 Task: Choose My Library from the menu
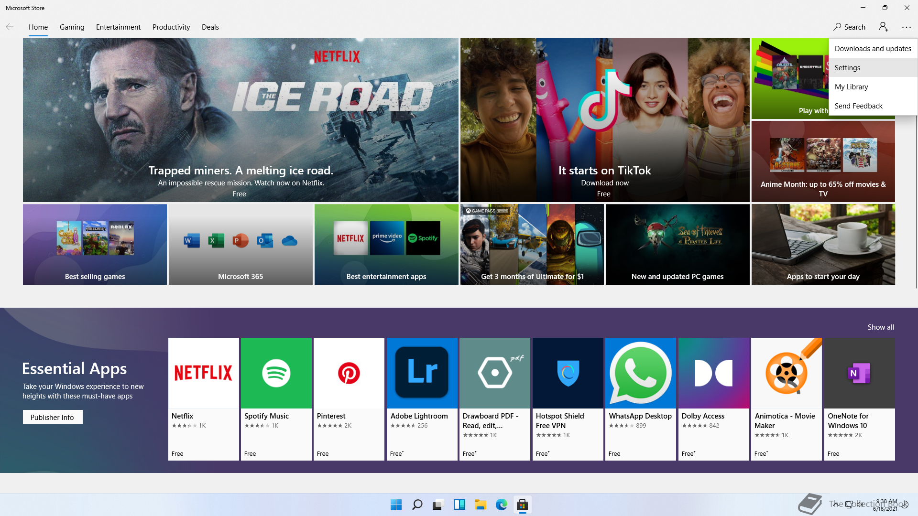[873, 86]
